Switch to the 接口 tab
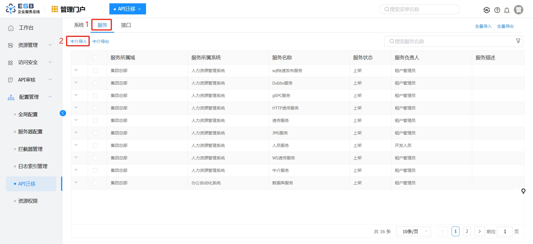533x244 pixels. point(126,25)
